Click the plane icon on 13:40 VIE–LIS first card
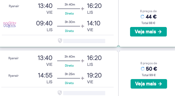 point(82,9)
